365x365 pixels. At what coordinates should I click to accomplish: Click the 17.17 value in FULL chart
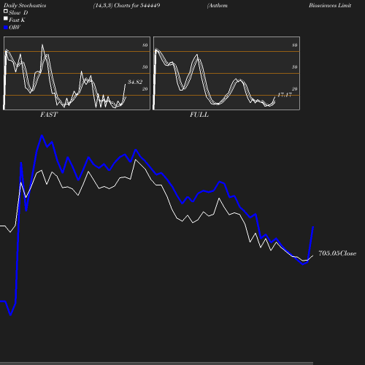[x=285, y=95]
